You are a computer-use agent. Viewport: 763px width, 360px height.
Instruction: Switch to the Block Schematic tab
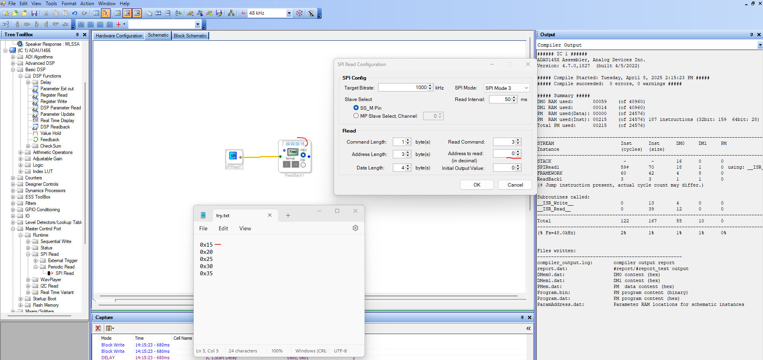[x=190, y=36]
